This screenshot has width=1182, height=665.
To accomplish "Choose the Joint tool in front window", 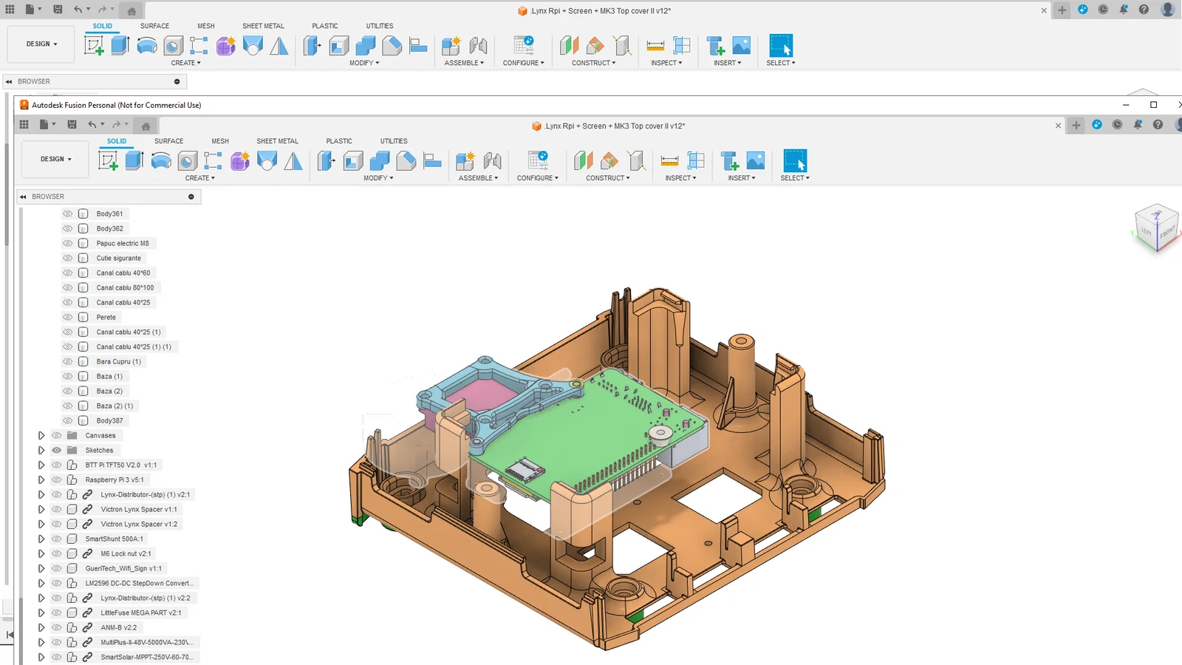I will click(493, 160).
